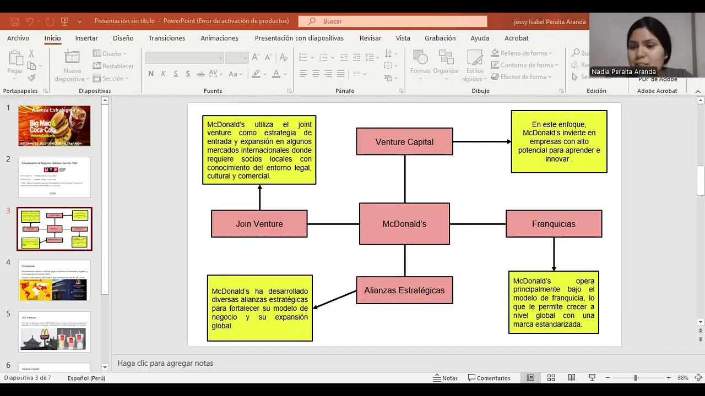The width and height of the screenshot is (705, 396).
Task: Align text left in Párrafo group
Action: (303, 74)
